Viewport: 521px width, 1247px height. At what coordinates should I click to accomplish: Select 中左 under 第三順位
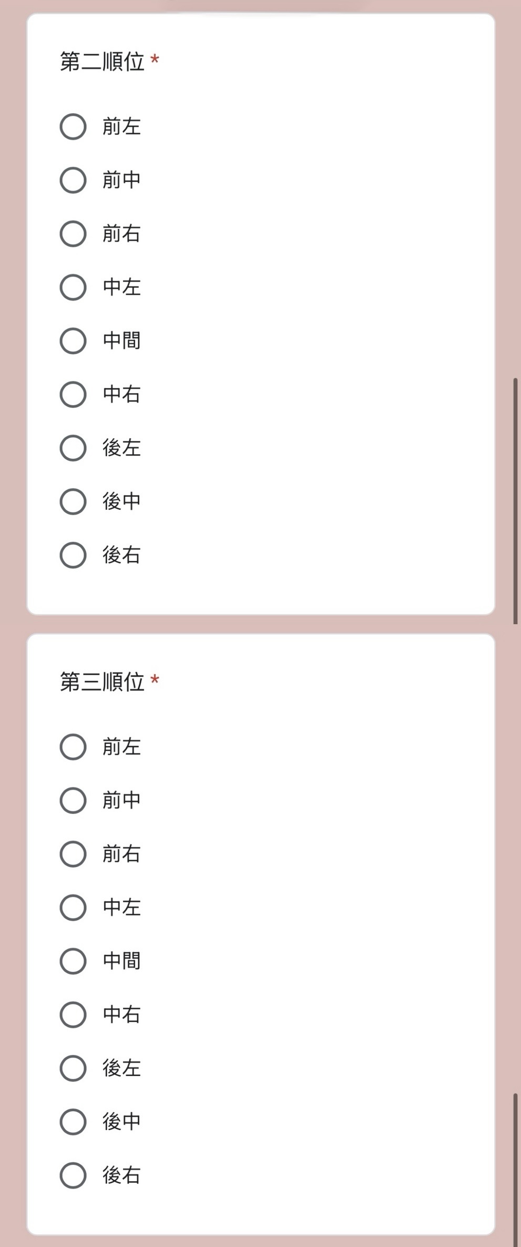click(x=73, y=908)
